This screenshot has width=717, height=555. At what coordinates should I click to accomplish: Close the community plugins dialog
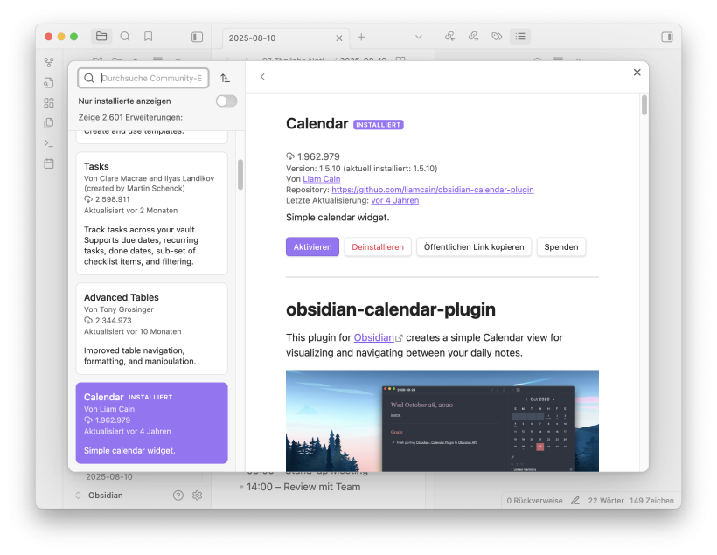pyautogui.click(x=637, y=73)
